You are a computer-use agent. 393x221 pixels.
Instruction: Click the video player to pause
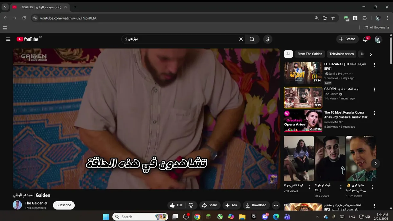[x=146, y=119]
